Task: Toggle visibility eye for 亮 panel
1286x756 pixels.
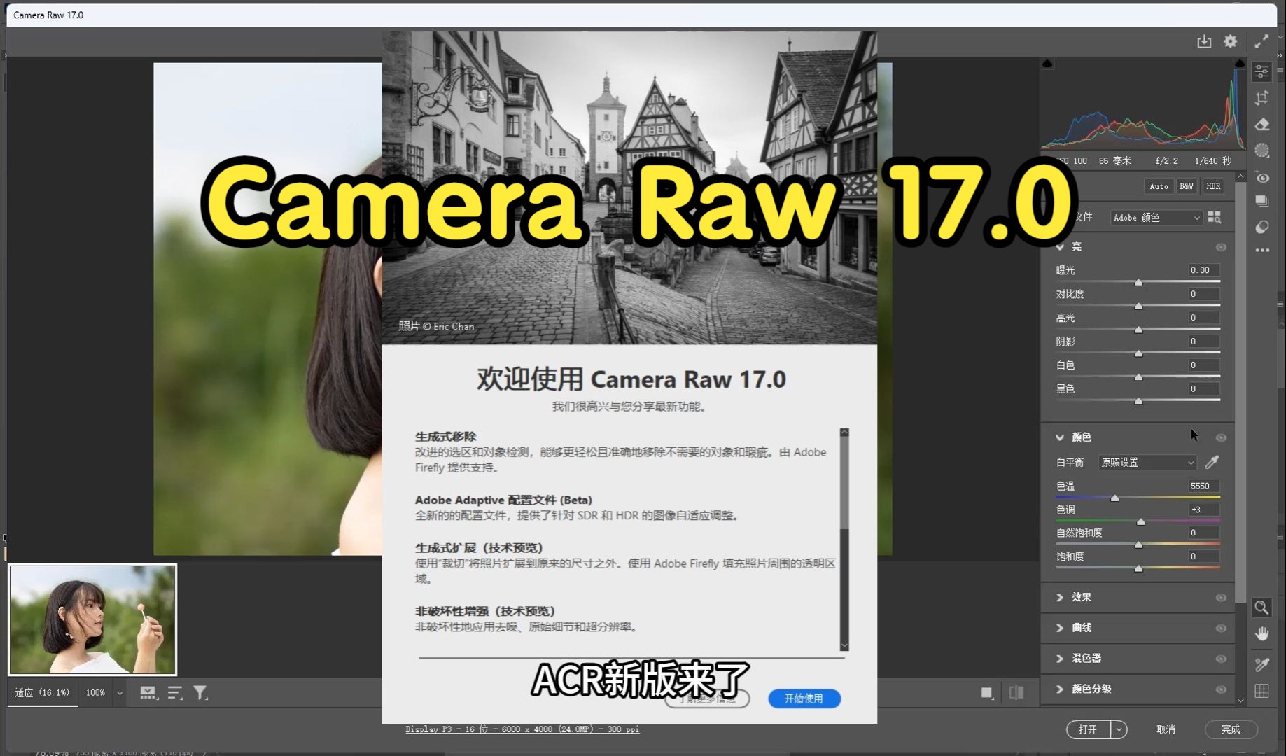Action: point(1221,247)
